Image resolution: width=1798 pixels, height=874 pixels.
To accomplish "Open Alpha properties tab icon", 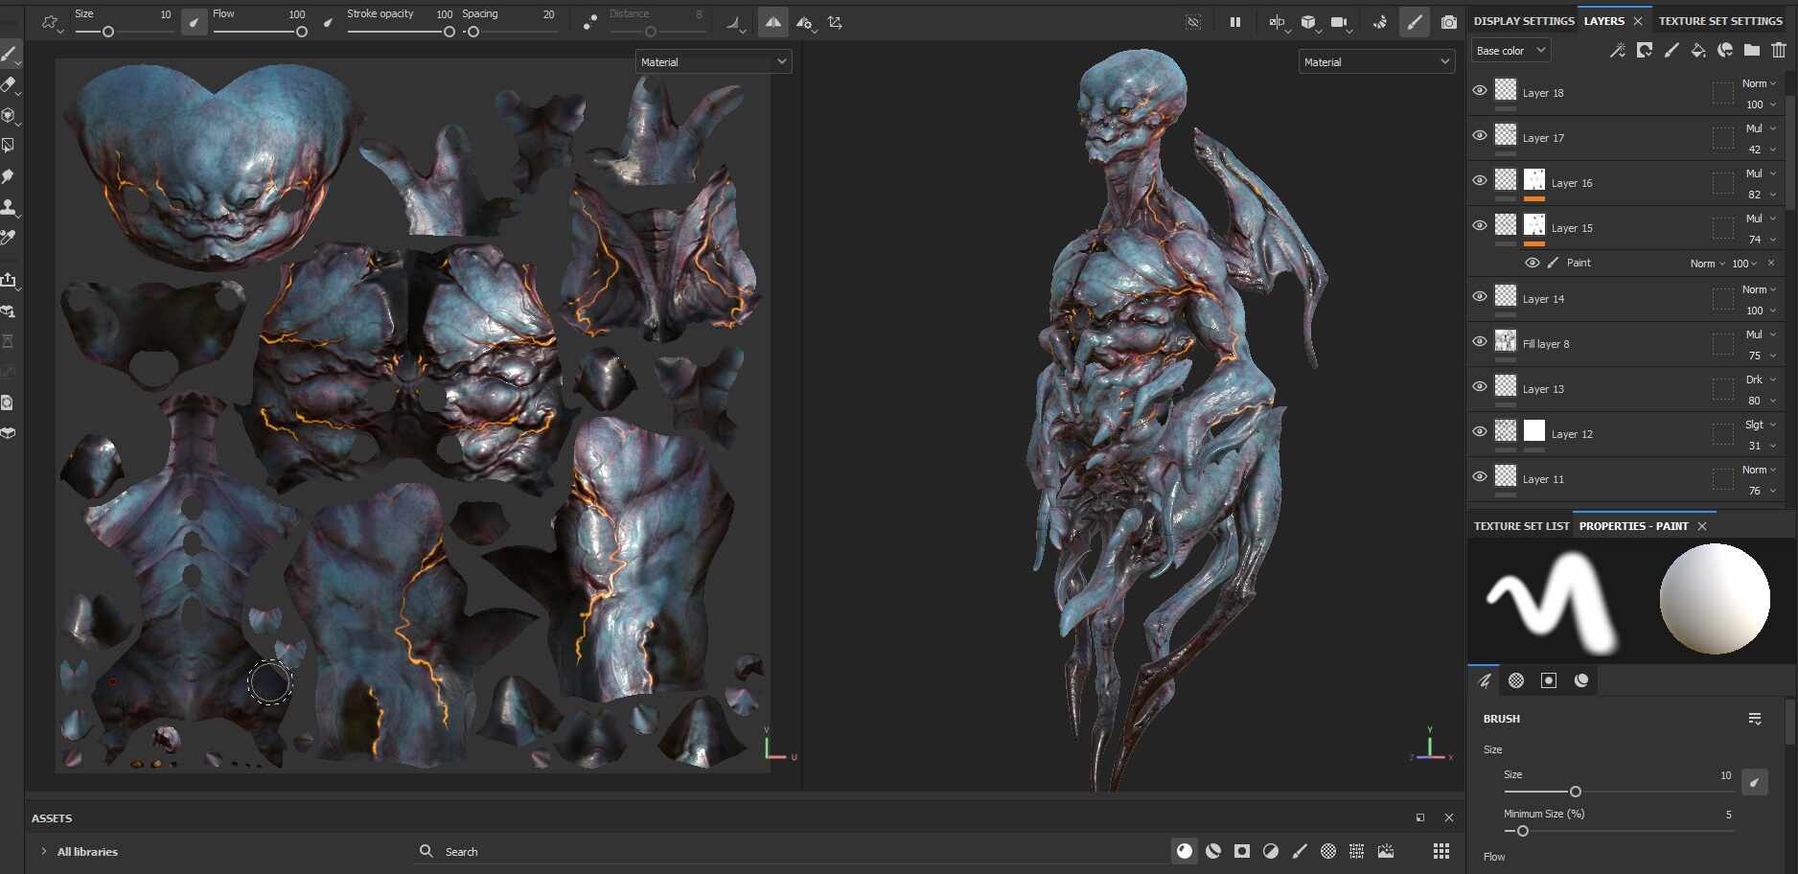I will tap(1516, 680).
